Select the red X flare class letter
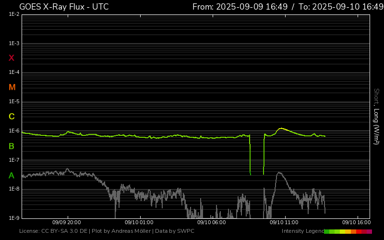 [x=12, y=58]
